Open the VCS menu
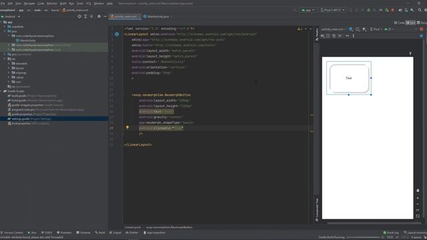 click(x=89, y=3)
